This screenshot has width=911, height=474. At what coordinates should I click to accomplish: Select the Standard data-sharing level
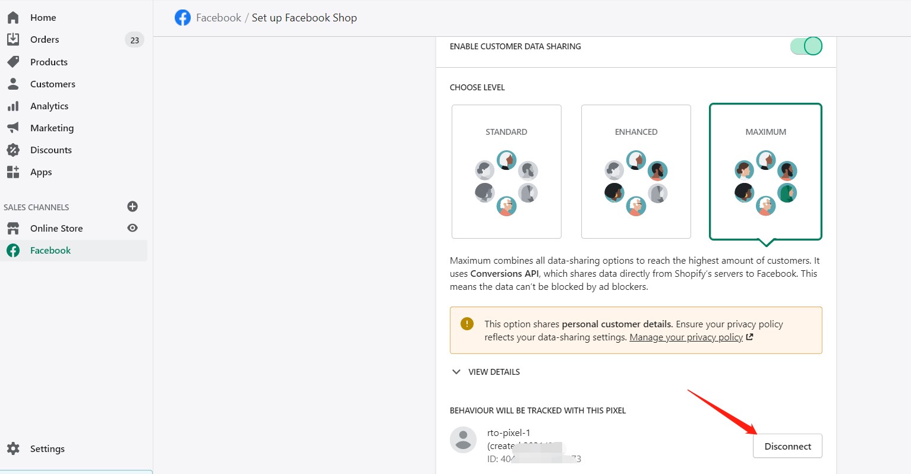506,172
